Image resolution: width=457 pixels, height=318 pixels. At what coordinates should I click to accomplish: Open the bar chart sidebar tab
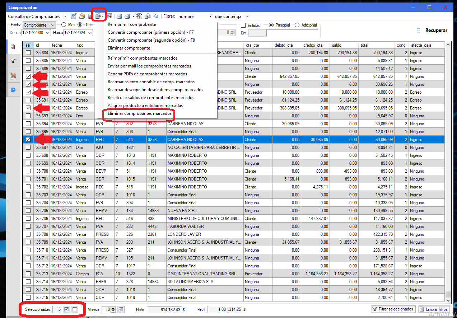click(13, 75)
